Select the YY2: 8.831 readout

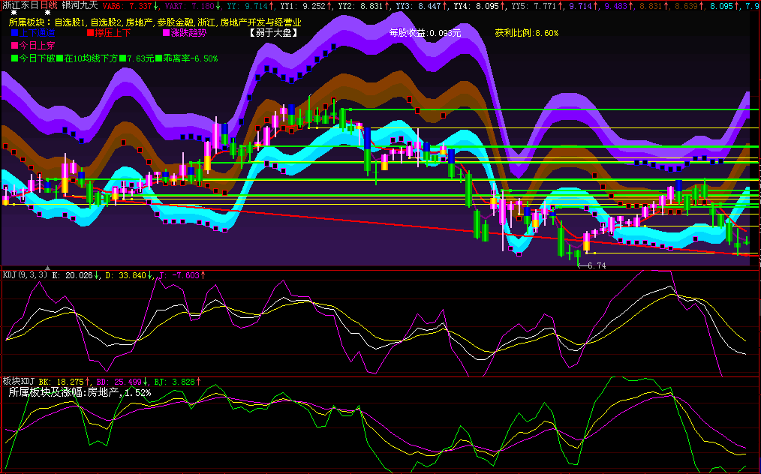360,6
